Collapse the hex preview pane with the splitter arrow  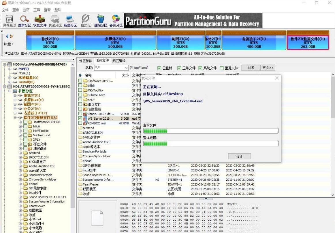pyautogui.click(x=206, y=199)
